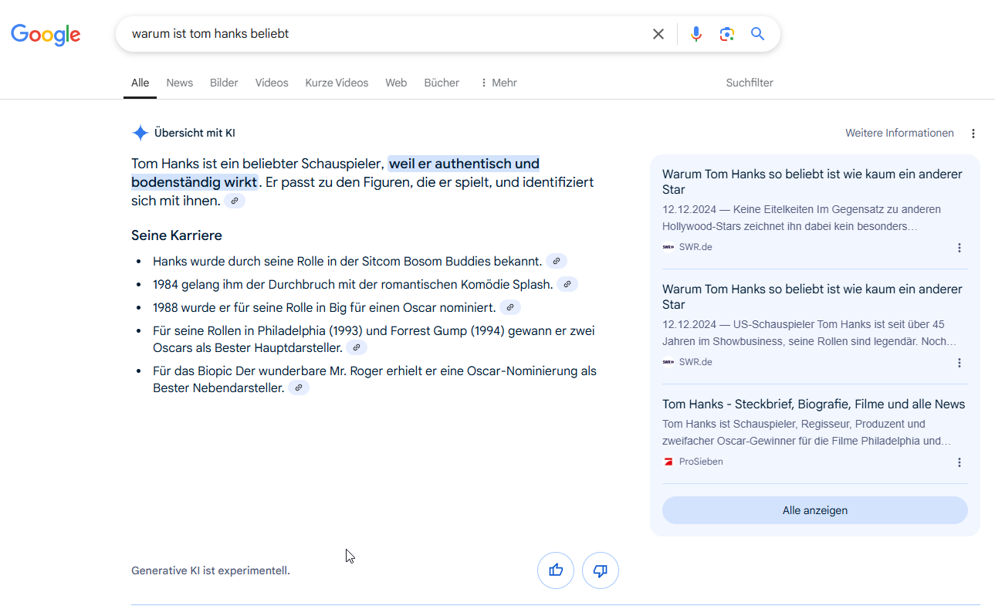
Task: Click 'Übersicht mit KI' label
Action: click(x=195, y=133)
